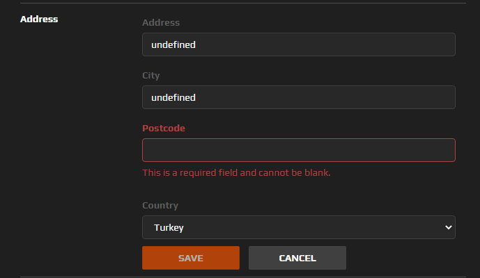The height and width of the screenshot is (278, 480).
Task: Click into the City text field
Action: pos(298,97)
